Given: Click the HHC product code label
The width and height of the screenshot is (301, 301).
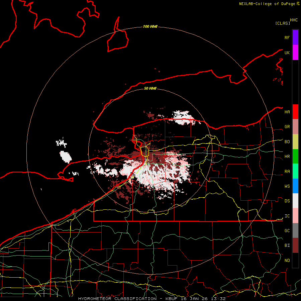Looking at the screenshot, I should (294, 20).
